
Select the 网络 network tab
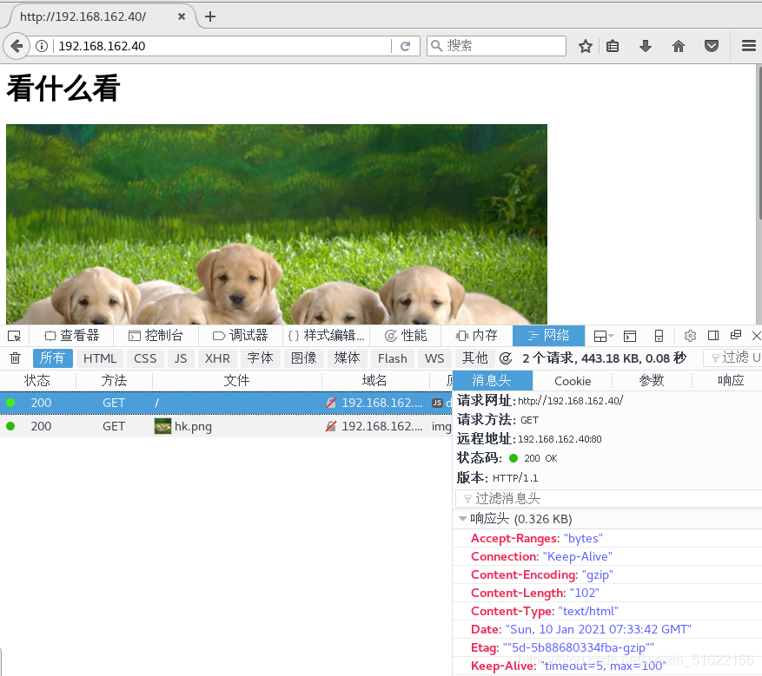pos(548,336)
